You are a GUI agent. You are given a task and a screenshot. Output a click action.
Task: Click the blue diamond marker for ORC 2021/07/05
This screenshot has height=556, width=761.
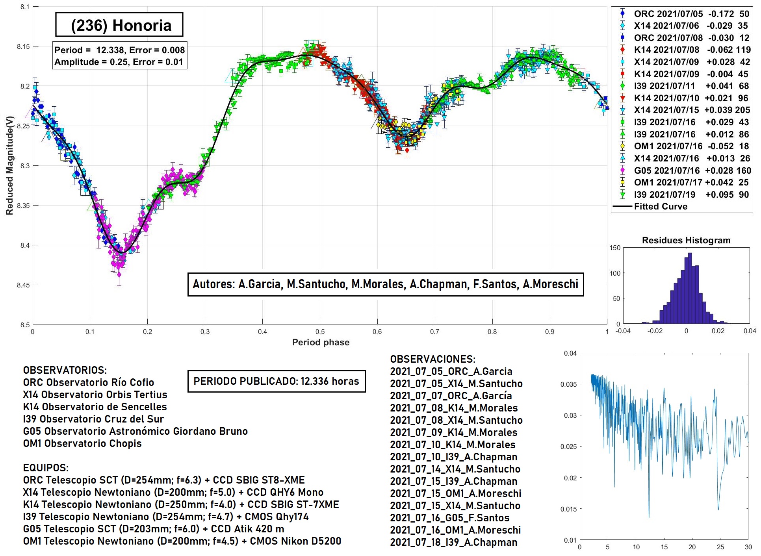(x=622, y=14)
